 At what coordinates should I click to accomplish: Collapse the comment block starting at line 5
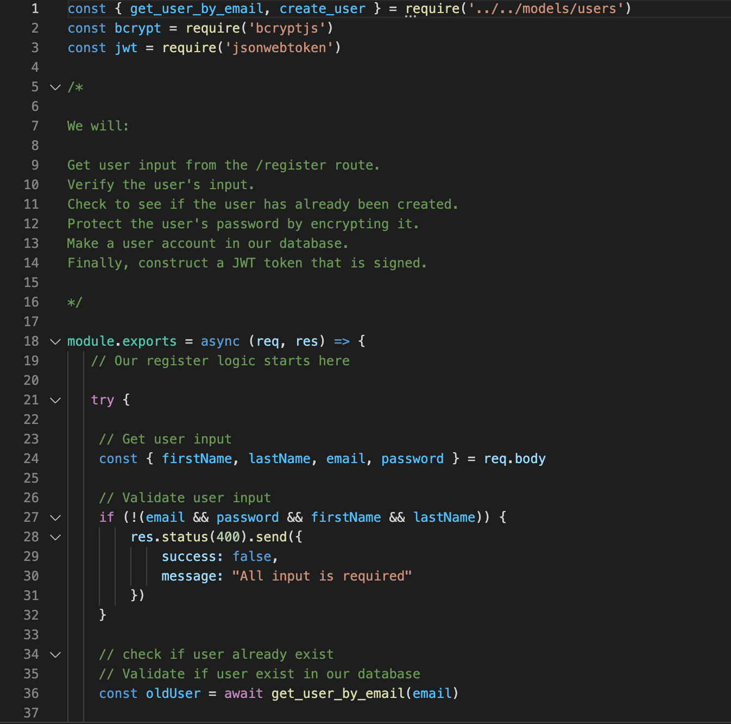tap(55, 87)
